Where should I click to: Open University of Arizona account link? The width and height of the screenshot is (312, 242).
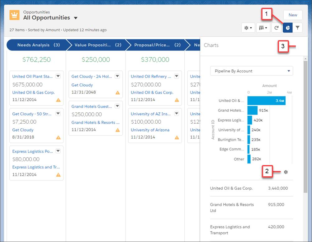(150, 130)
